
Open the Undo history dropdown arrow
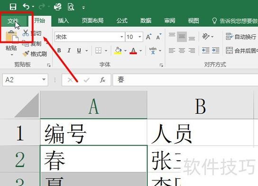click(x=33, y=7)
